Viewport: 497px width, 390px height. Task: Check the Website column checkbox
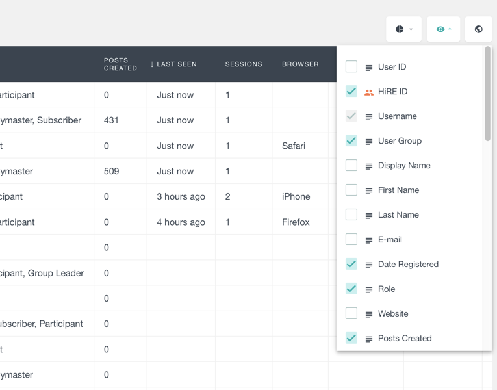pos(351,313)
